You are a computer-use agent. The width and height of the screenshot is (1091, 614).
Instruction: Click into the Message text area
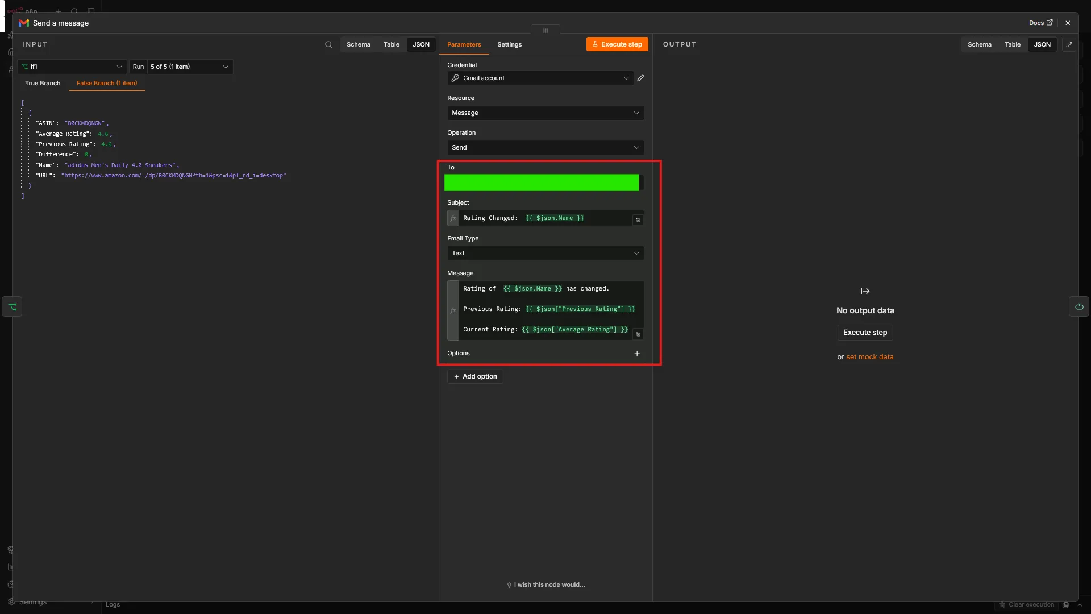click(551, 310)
